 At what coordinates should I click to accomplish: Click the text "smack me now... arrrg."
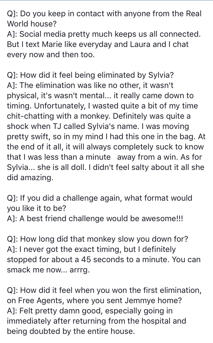click(48, 270)
